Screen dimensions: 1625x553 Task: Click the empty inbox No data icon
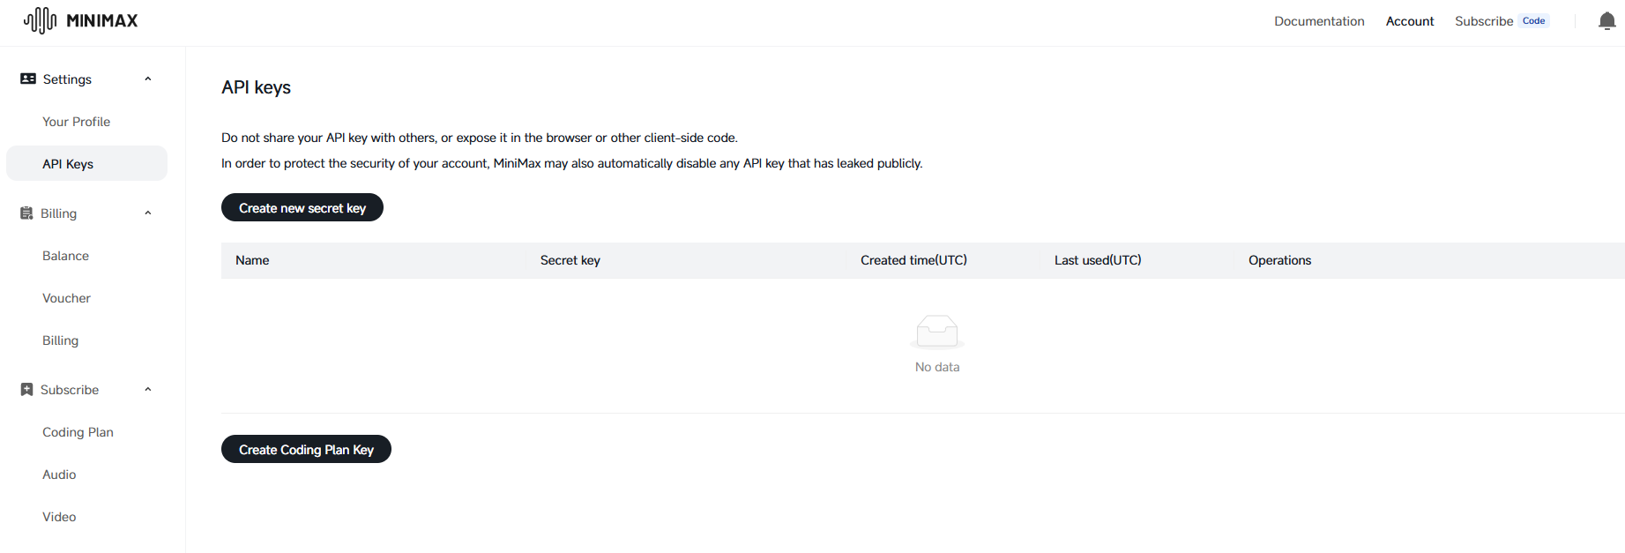pos(936,332)
